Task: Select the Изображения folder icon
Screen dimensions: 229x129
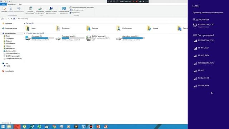Action: pos(118,28)
